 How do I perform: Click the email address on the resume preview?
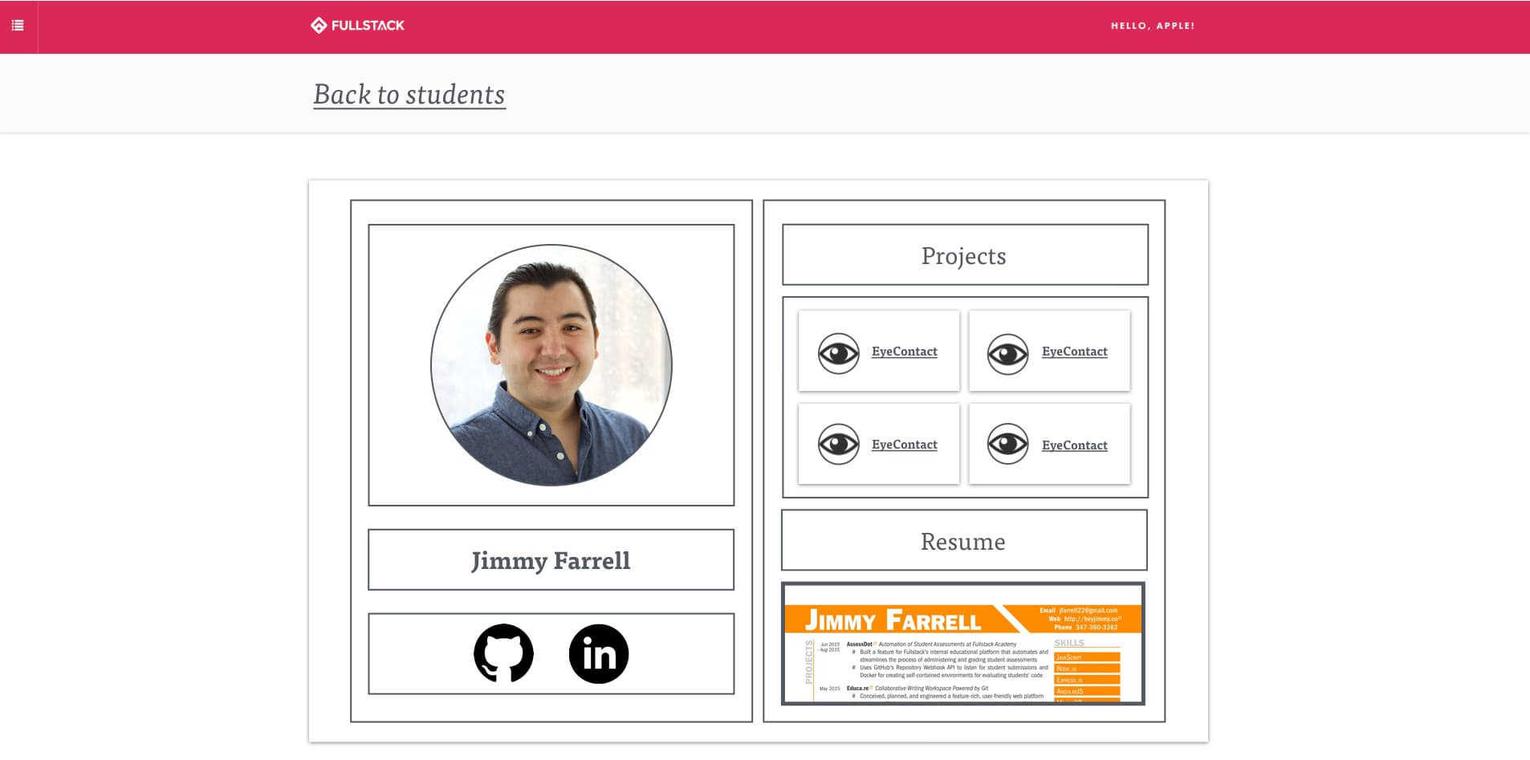1088,610
